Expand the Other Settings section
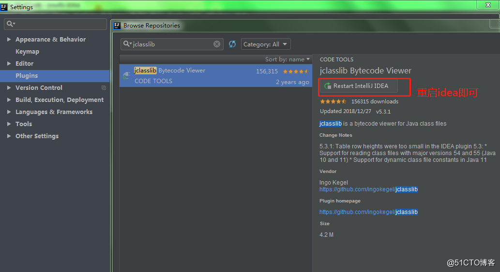 [x=9, y=136]
